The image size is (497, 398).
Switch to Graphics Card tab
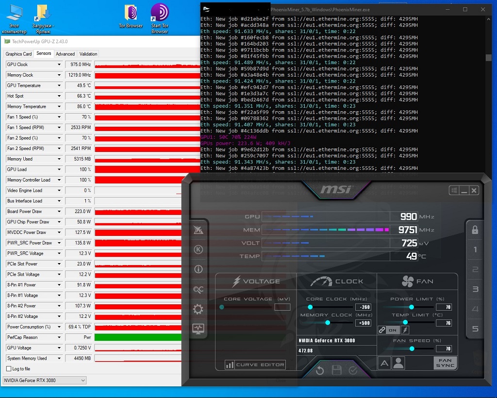tap(19, 54)
